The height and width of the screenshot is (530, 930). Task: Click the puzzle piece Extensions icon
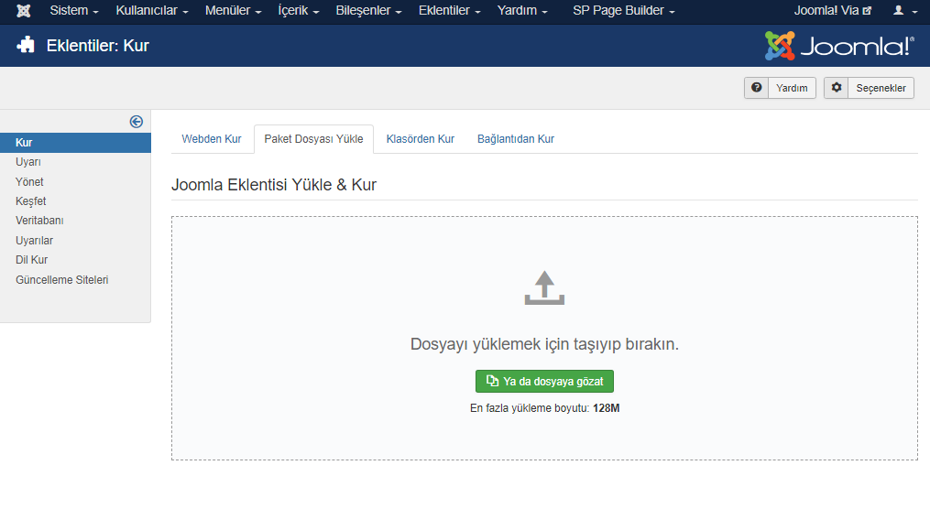[26, 45]
